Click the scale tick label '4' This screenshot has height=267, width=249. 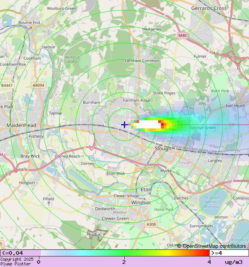209,262
